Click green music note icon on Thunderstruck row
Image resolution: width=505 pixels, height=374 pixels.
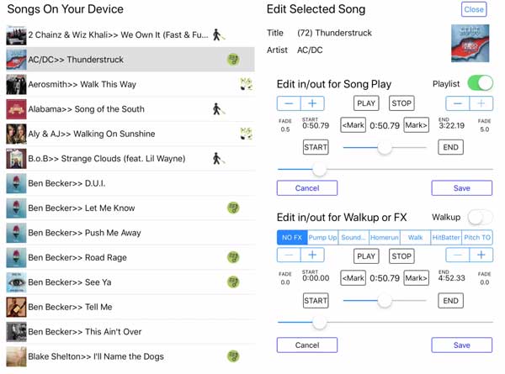point(233,60)
